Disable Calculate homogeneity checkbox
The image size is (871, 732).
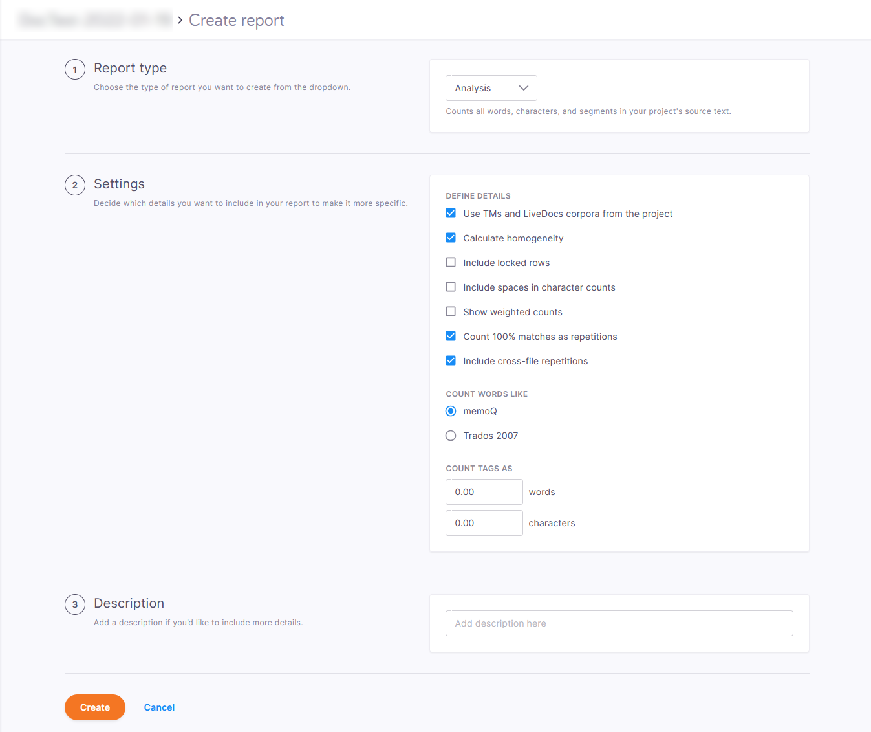pyautogui.click(x=451, y=238)
